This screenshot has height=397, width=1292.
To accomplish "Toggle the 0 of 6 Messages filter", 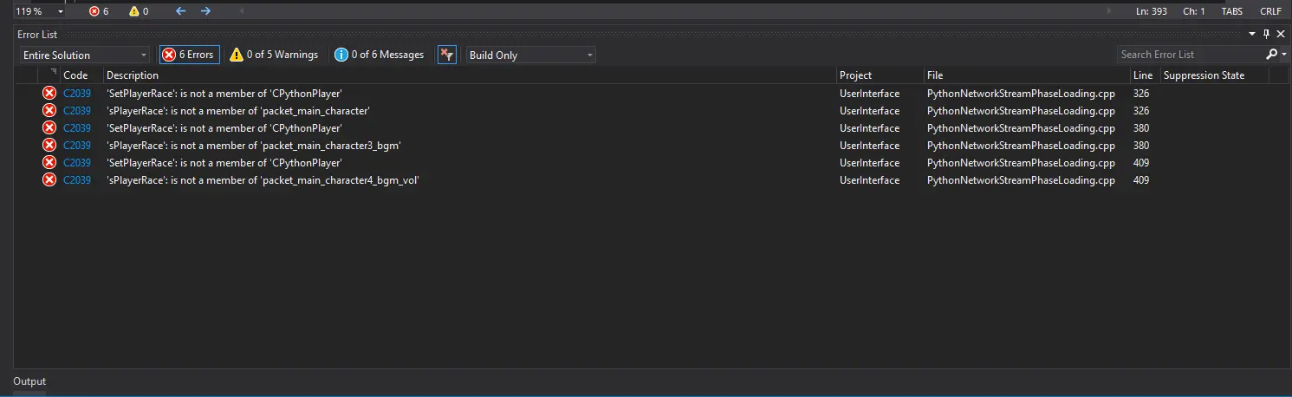I will point(380,55).
